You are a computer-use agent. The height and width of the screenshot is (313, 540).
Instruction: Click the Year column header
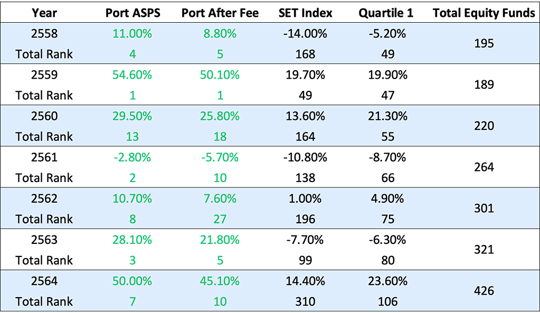pos(44,13)
